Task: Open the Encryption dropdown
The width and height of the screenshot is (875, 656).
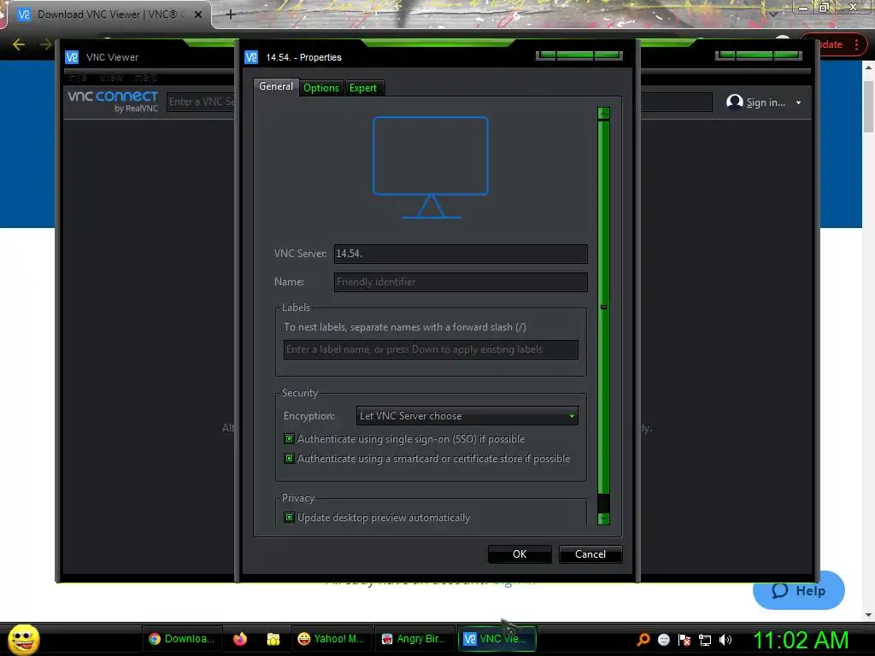Action: (467, 416)
